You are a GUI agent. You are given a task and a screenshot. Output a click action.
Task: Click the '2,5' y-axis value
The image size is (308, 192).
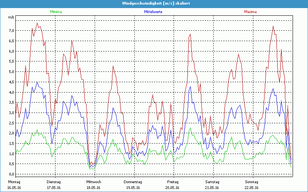[x=11, y=123]
